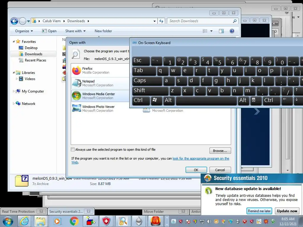
Task: Click Cancel in Open with dialog
Action: (x=220, y=170)
